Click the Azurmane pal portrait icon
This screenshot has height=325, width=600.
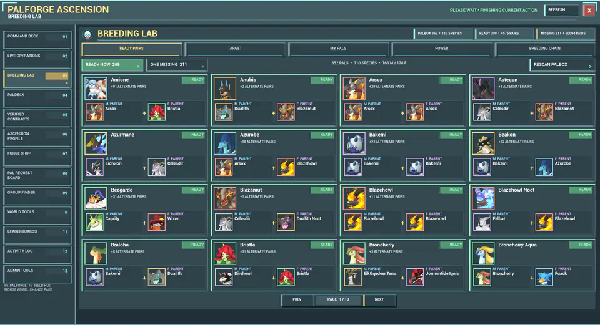coord(96,143)
